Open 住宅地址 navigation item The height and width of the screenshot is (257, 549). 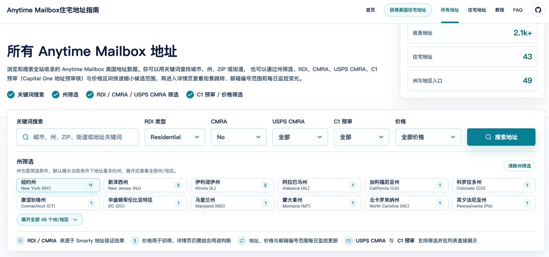pyautogui.click(x=477, y=10)
